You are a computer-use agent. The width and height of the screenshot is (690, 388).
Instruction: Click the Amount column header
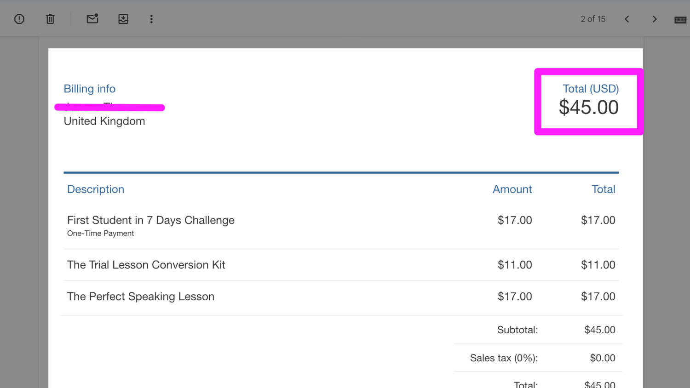(x=512, y=189)
